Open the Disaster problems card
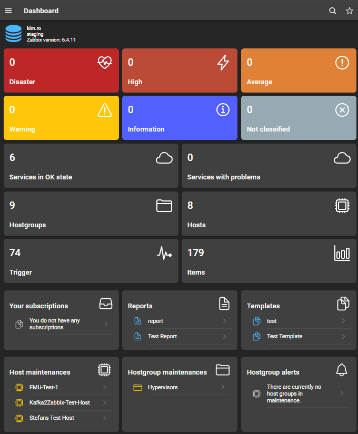 [x=61, y=70]
